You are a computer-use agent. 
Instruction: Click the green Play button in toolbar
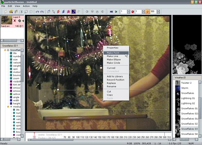point(116,12)
